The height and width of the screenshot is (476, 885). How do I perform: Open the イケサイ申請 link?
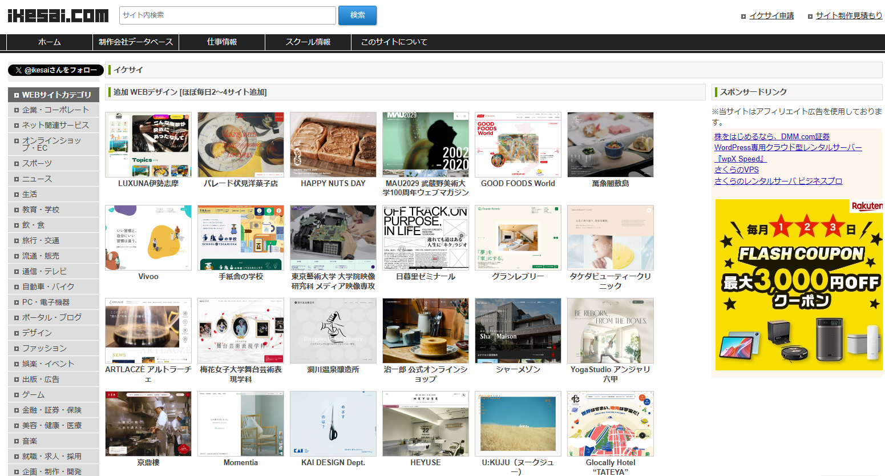771,16
